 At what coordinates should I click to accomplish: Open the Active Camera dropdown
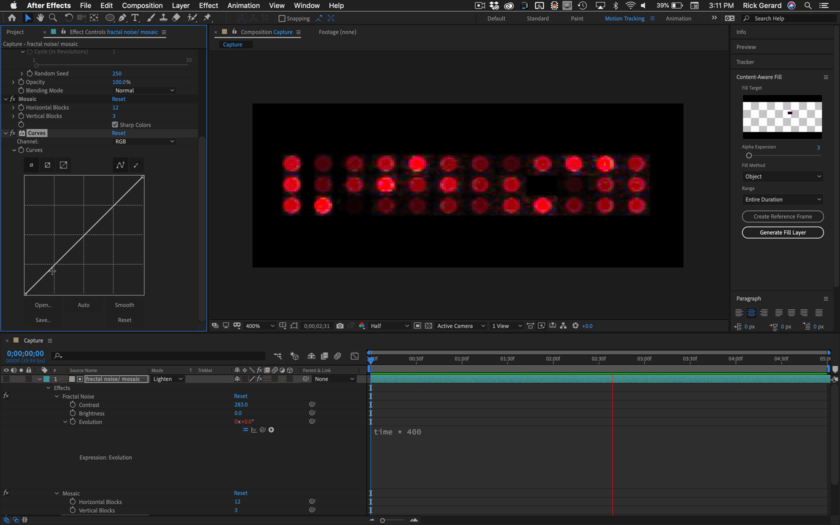click(461, 326)
